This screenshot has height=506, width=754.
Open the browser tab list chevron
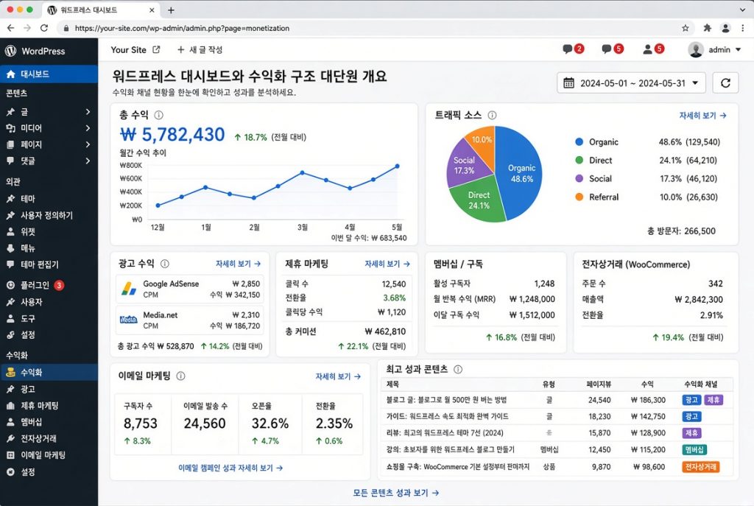(743, 10)
